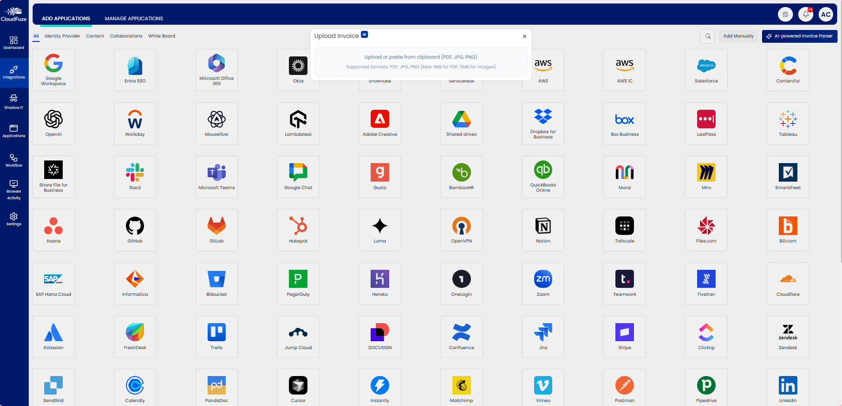The image size is (842, 406).
Task: Open Shadow IT in sidebar
Action: click(14, 101)
